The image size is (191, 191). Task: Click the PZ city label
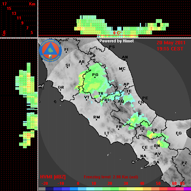(x=184, y=163)
